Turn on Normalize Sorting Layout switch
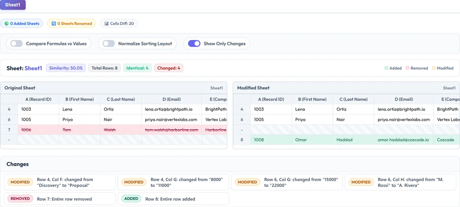The image size is (460, 207). pyautogui.click(x=109, y=44)
